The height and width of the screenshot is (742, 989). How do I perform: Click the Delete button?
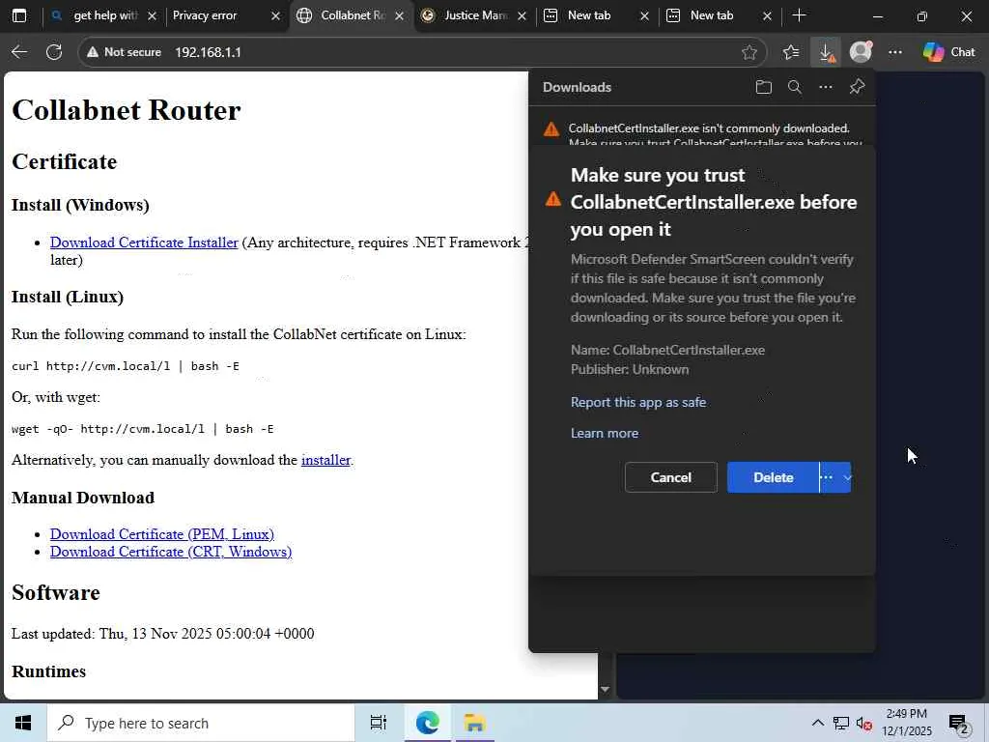774,477
